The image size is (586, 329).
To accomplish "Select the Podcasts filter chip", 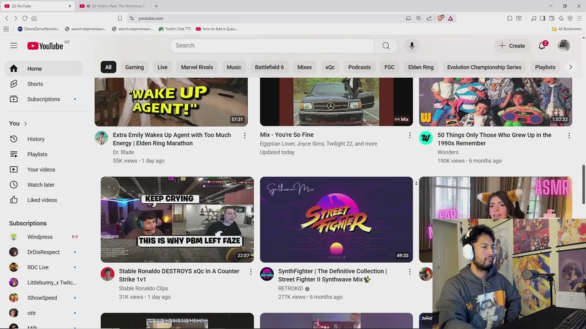I will point(359,67).
